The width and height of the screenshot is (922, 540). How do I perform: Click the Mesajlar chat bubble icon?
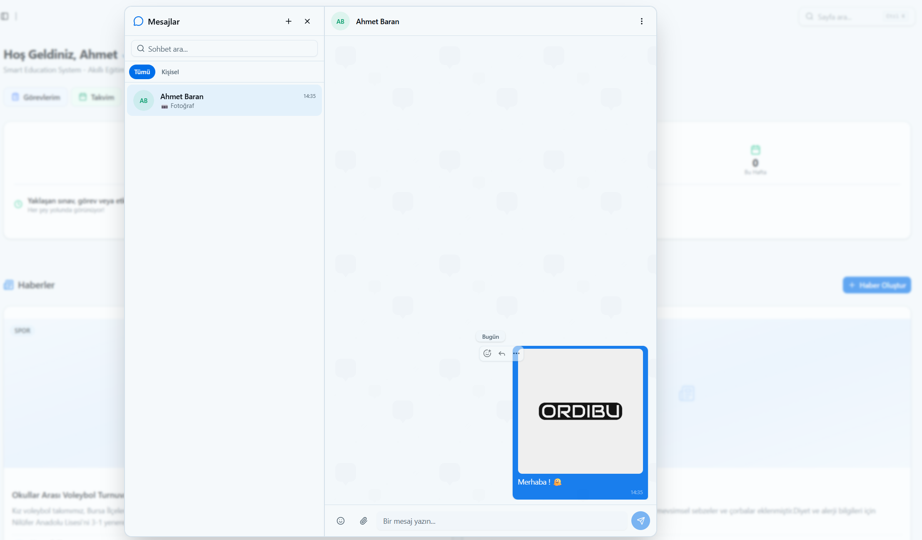(138, 21)
